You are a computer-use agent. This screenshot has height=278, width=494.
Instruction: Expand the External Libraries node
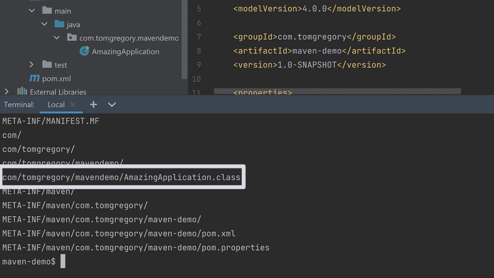tap(7, 91)
